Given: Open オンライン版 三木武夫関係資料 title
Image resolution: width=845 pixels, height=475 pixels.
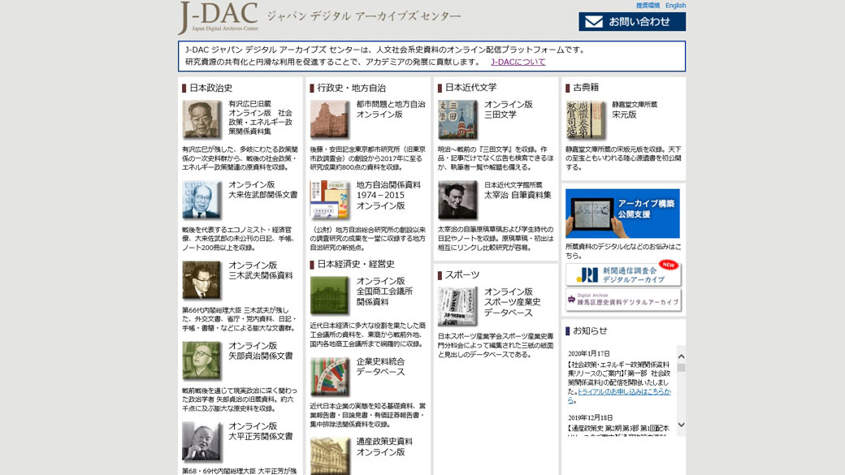Looking at the screenshot, I should pyautogui.click(x=261, y=270).
